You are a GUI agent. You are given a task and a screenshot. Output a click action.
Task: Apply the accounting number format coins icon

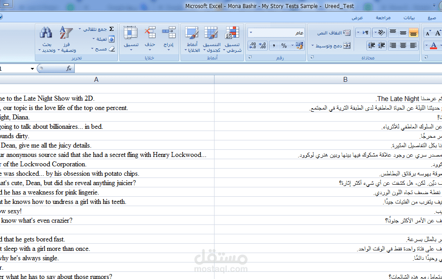tap(299, 46)
